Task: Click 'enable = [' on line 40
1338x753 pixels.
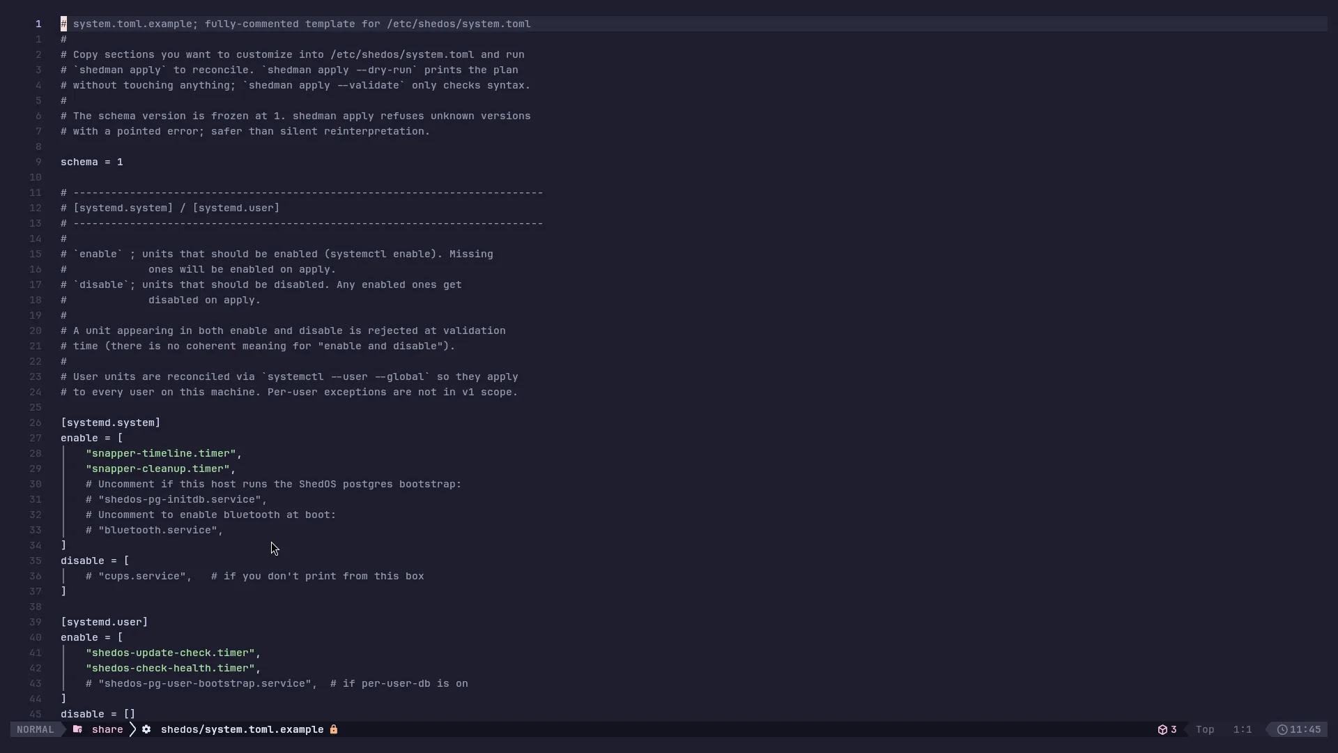Action: 92,637
